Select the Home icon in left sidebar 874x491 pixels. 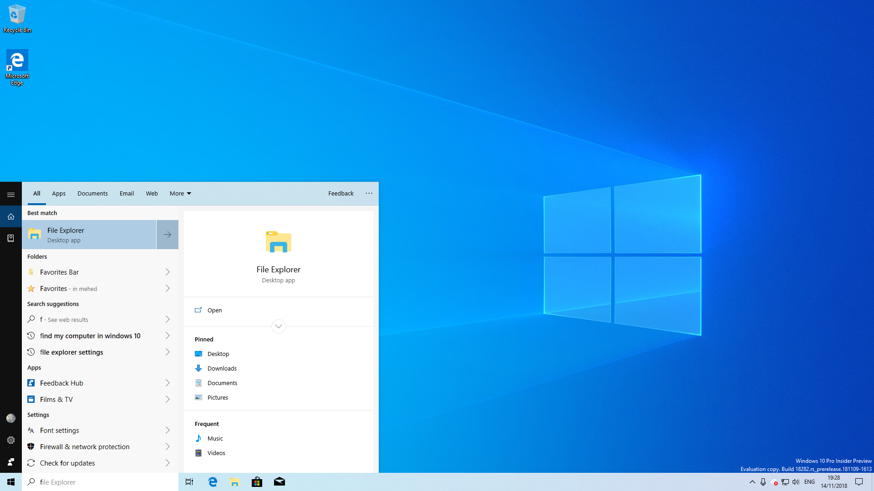11,216
